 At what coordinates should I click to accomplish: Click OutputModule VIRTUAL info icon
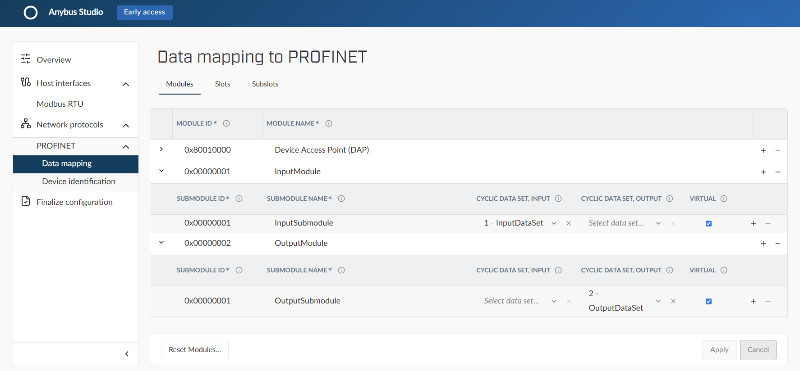[724, 270]
